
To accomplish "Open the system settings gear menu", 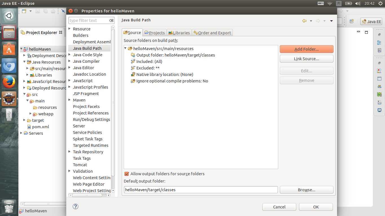I will point(380,3).
